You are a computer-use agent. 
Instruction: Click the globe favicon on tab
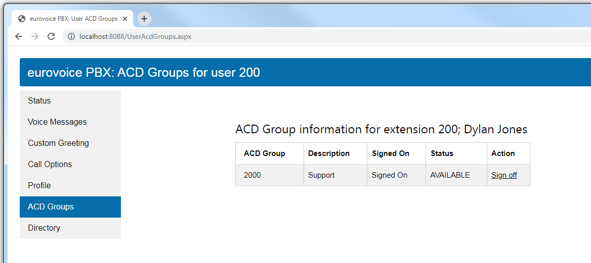(22, 19)
